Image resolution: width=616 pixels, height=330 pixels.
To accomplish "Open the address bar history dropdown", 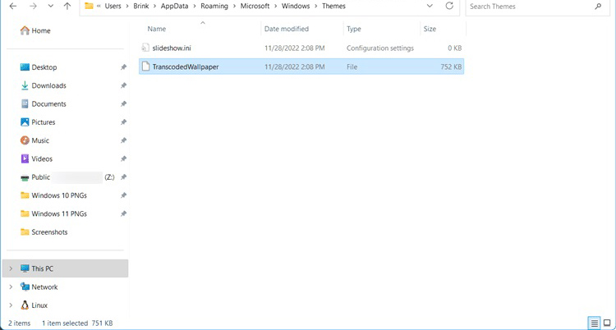I will [430, 7].
